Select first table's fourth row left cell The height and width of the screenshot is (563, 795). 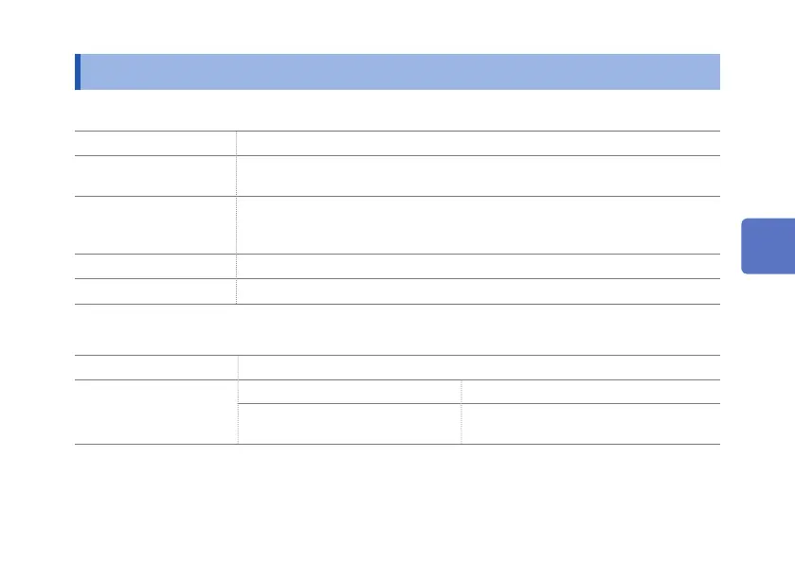[155, 266]
